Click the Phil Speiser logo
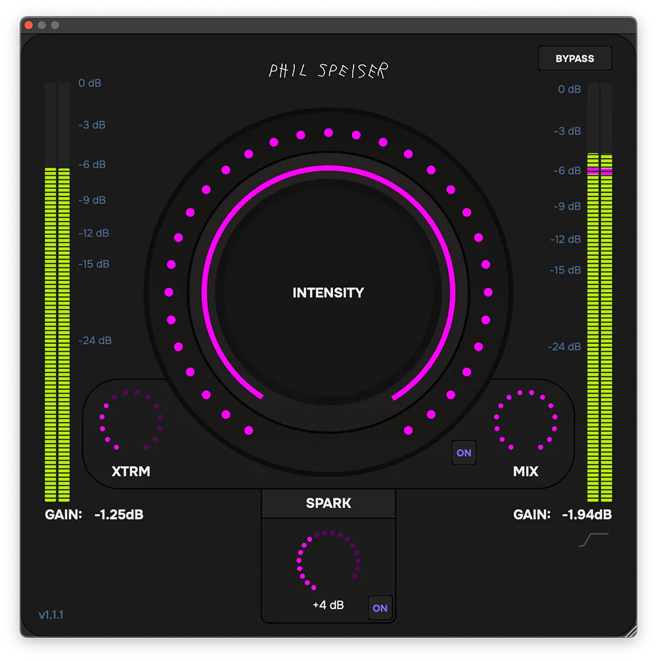This screenshot has width=657, height=661. (x=328, y=71)
